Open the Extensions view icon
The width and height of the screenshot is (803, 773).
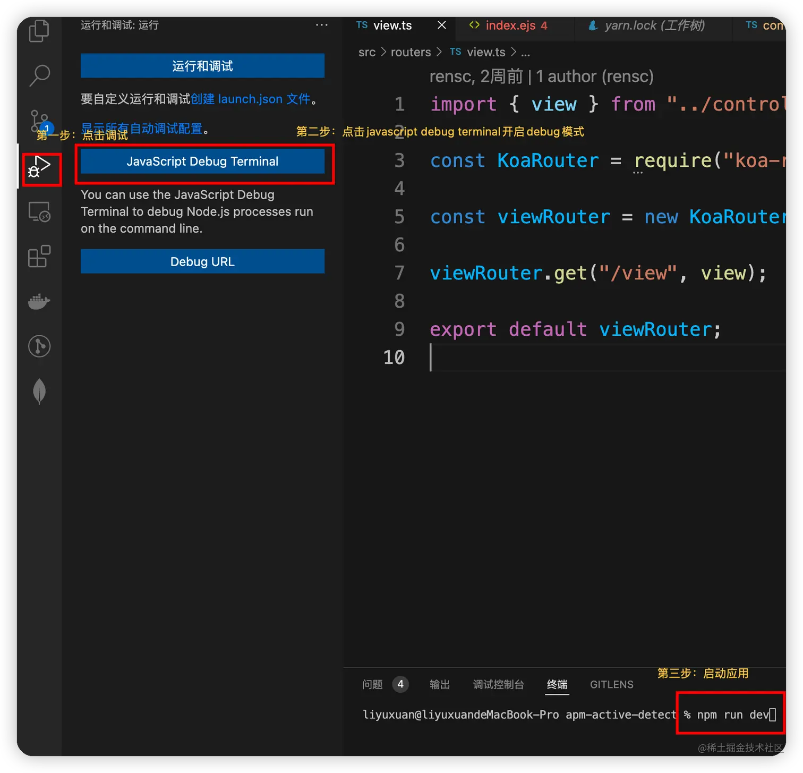(39, 257)
